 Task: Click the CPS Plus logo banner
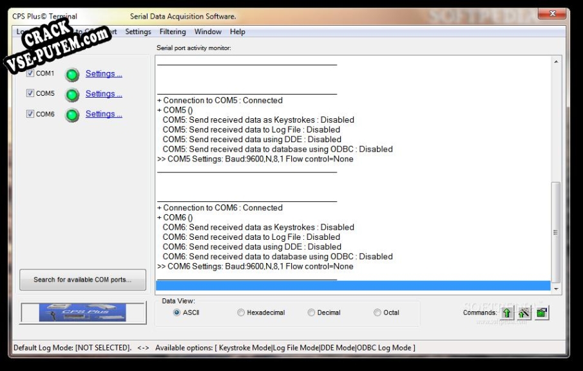tap(82, 312)
